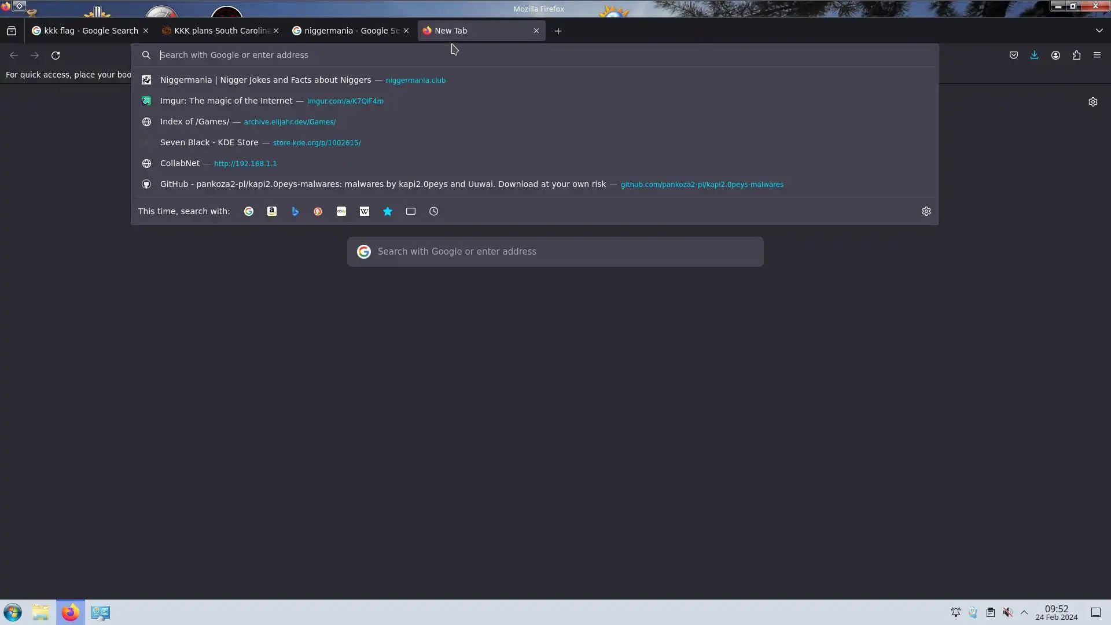Open the Extensions panel

pyautogui.click(x=1076, y=56)
